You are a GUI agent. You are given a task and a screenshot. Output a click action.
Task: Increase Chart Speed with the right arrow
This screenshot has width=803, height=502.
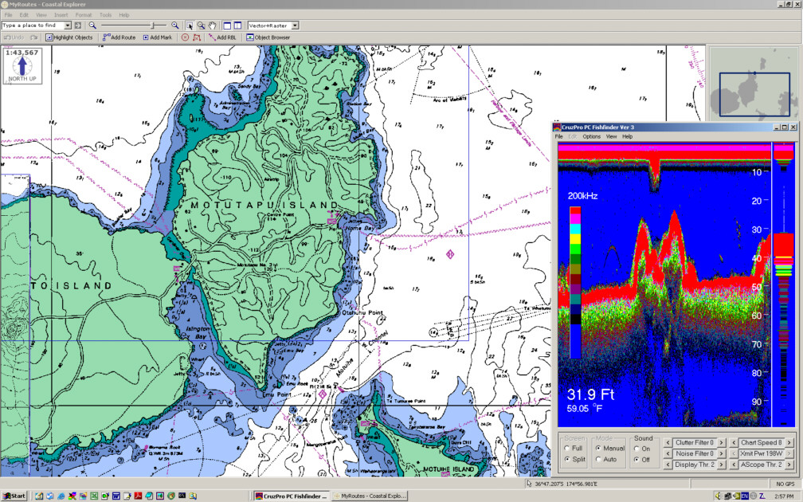[x=788, y=442]
